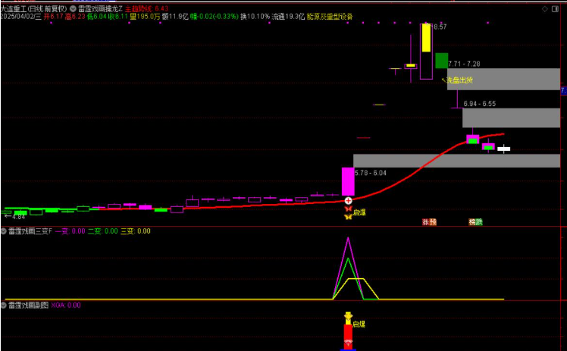This screenshot has height=351, width=567.
Task: Open the 雷霆戏画三变F indicator label
Action: click(x=30, y=231)
